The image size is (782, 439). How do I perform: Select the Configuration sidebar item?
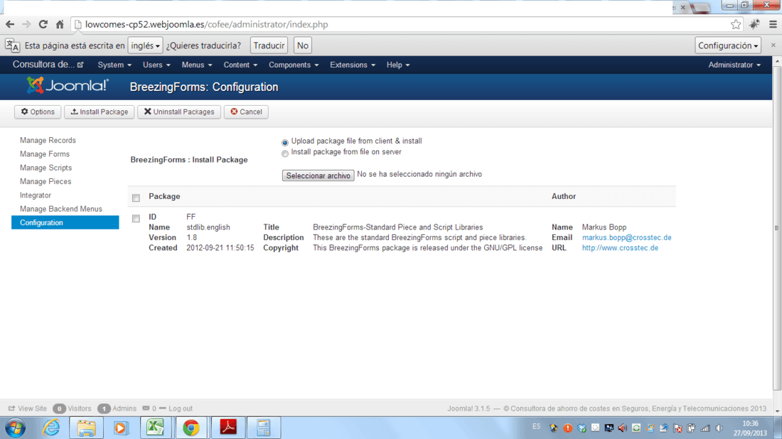(65, 223)
